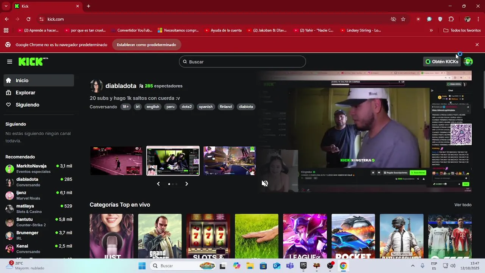The height and width of the screenshot is (273, 485).
Task: Open diabladota channel name link
Action: pos(121,86)
